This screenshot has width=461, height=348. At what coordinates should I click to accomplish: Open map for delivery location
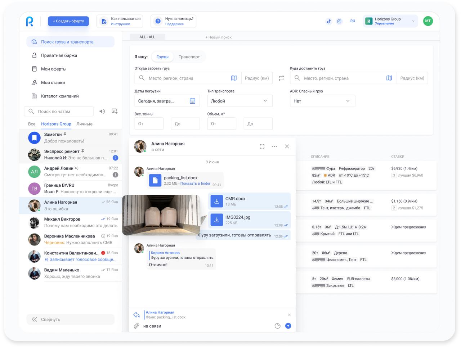[x=389, y=78]
